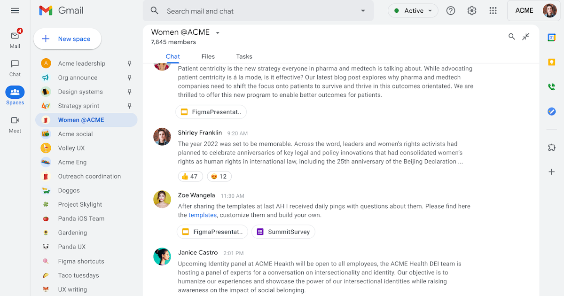
Task: Open the Google apps grid
Action: click(x=493, y=10)
